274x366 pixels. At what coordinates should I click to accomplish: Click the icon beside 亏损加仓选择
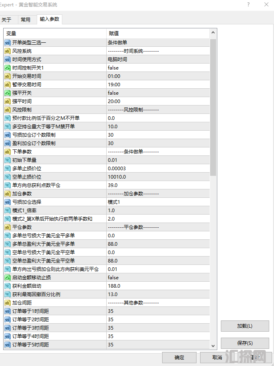[x=8, y=202]
